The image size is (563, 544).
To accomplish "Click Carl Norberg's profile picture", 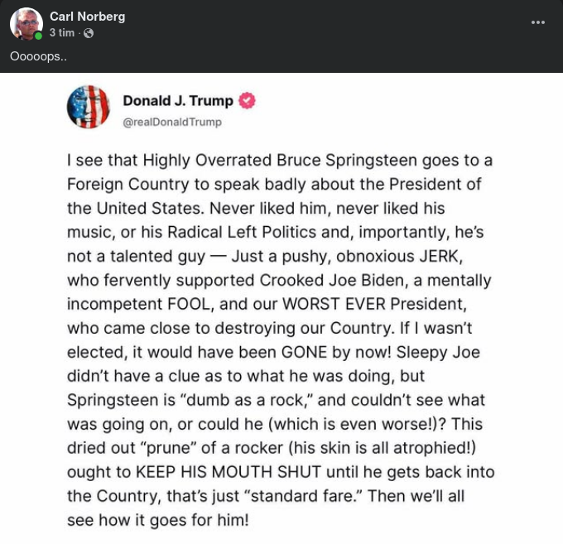I will (26, 24).
